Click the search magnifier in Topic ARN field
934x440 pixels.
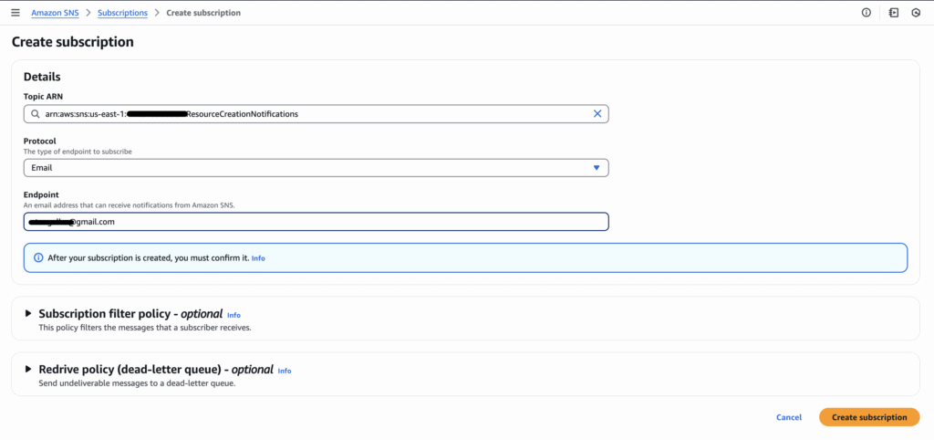click(36, 114)
